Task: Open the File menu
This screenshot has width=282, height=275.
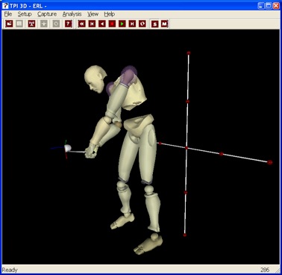Action: point(8,14)
